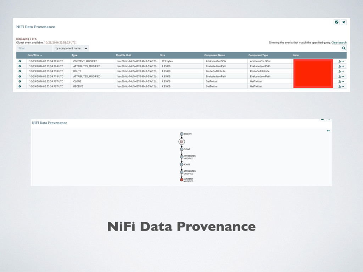Open the 'by component name' dropdown

[71, 48]
